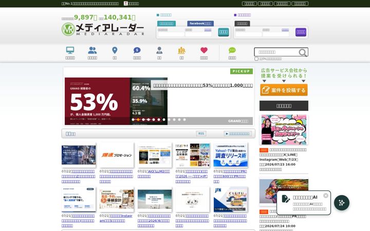Jump to the last carousel dot
Viewport: 370px width, 231px height.
pyautogui.click(x=184, y=120)
